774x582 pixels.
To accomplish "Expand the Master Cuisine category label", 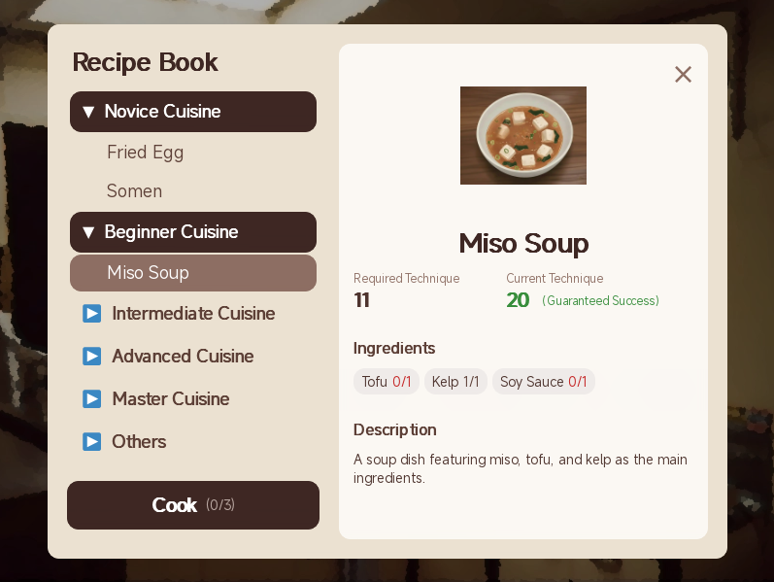I will pyautogui.click(x=171, y=399).
